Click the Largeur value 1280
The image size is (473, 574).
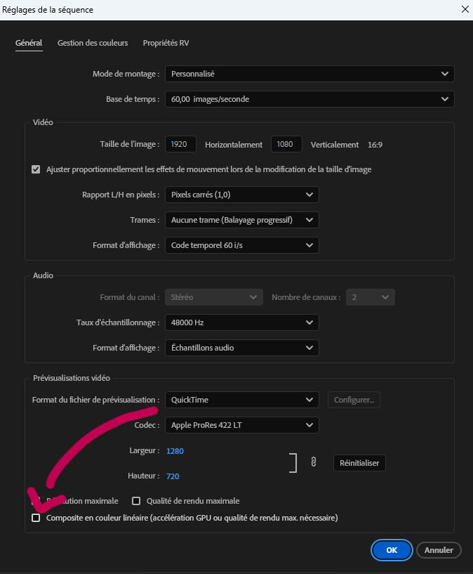(x=175, y=451)
